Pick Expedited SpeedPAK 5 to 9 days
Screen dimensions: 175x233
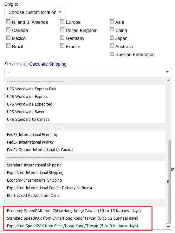[85, 226]
